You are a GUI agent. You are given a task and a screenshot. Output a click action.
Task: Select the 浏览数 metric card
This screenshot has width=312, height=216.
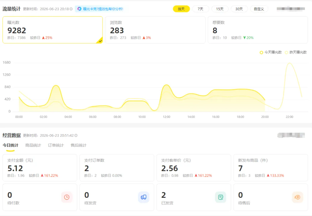click(x=155, y=30)
